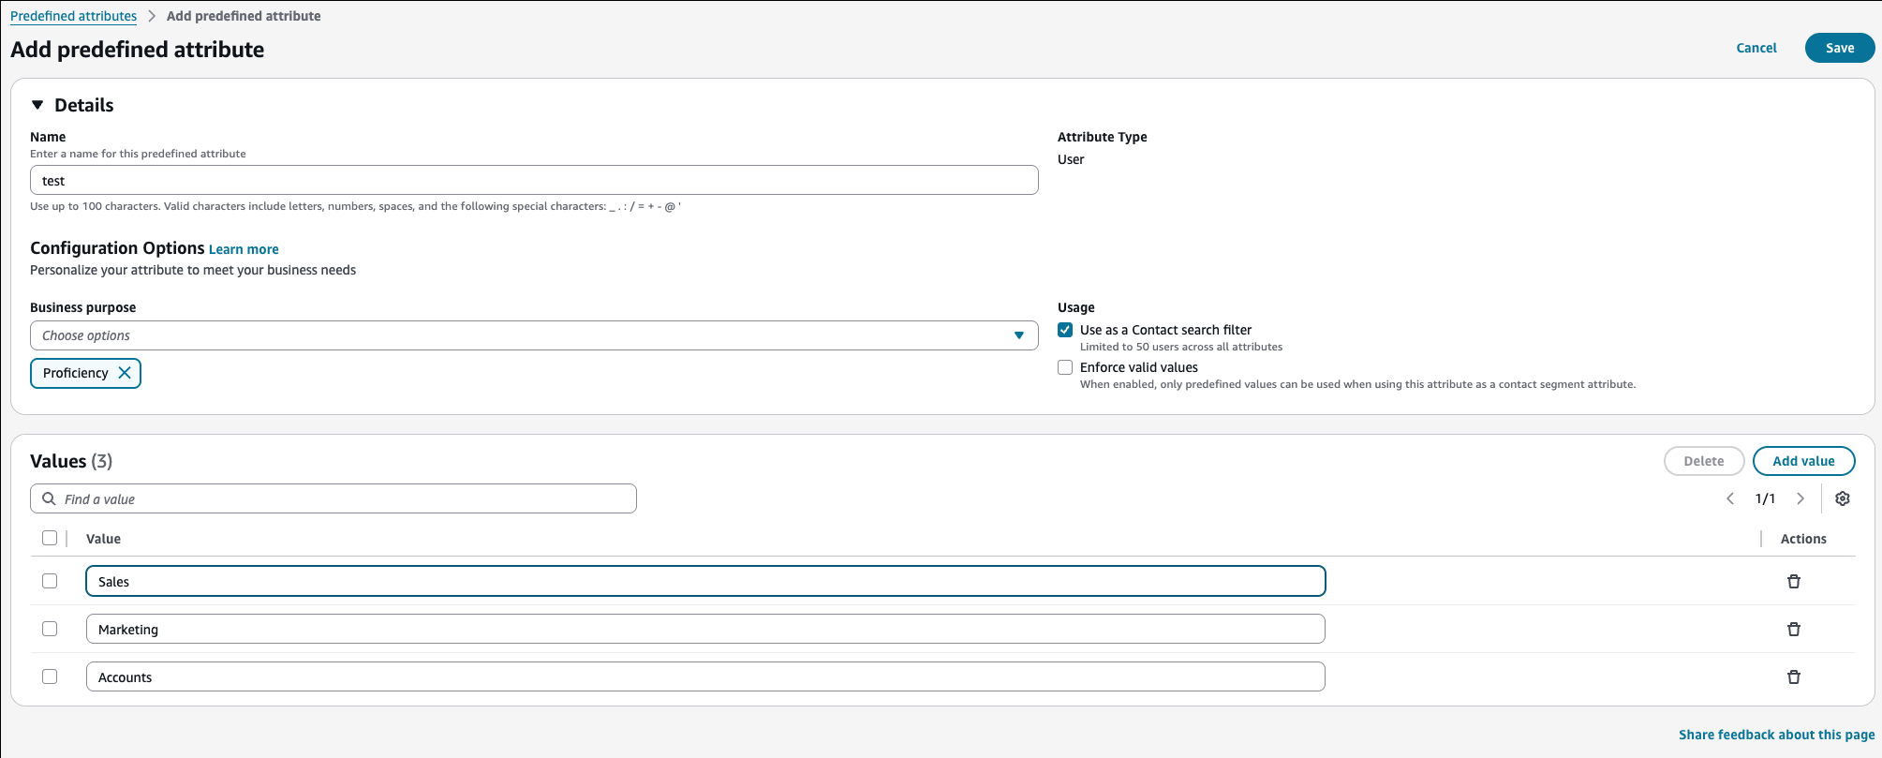
Task: Click into the Name text field
Action: 533,180
